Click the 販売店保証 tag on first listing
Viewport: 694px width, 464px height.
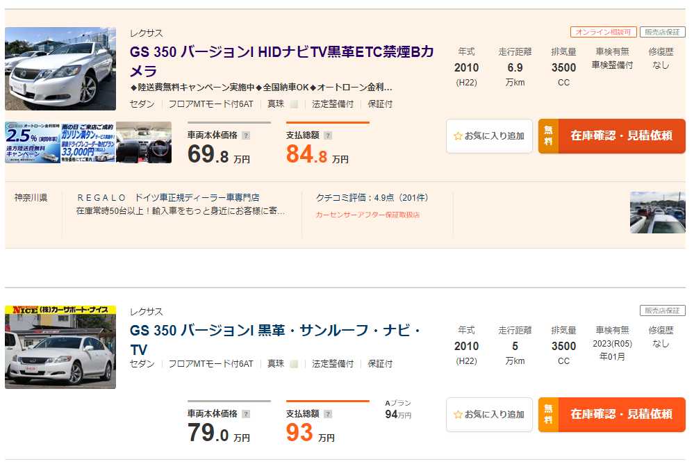pyautogui.click(x=662, y=32)
